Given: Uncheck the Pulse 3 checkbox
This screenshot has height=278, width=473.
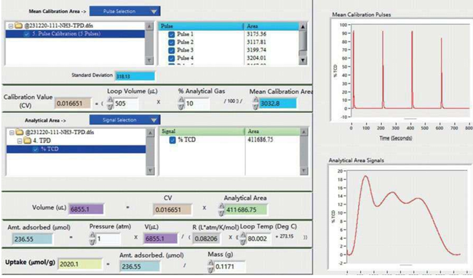Looking at the screenshot, I should (172, 50).
